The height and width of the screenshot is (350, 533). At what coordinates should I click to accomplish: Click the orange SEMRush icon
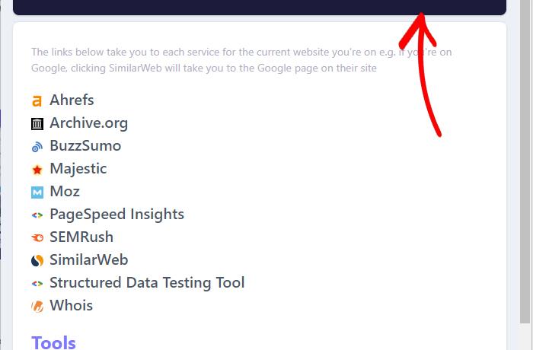pyautogui.click(x=37, y=237)
